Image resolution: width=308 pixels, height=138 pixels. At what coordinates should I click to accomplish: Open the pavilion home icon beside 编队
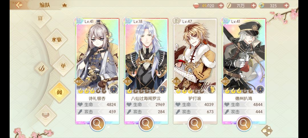(x=64, y=5)
